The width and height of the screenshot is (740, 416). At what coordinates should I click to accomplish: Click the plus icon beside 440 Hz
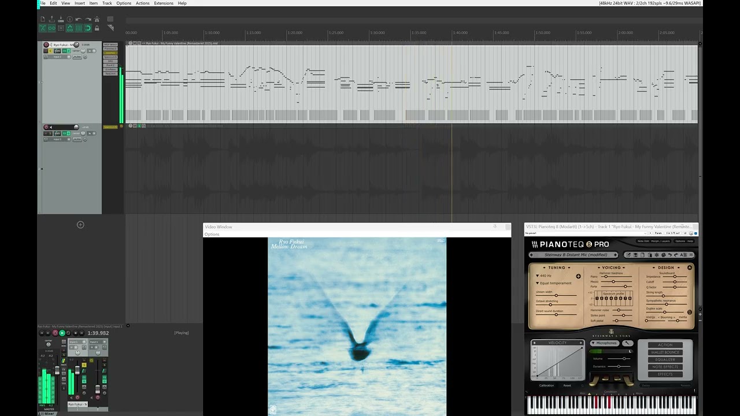pos(578,276)
